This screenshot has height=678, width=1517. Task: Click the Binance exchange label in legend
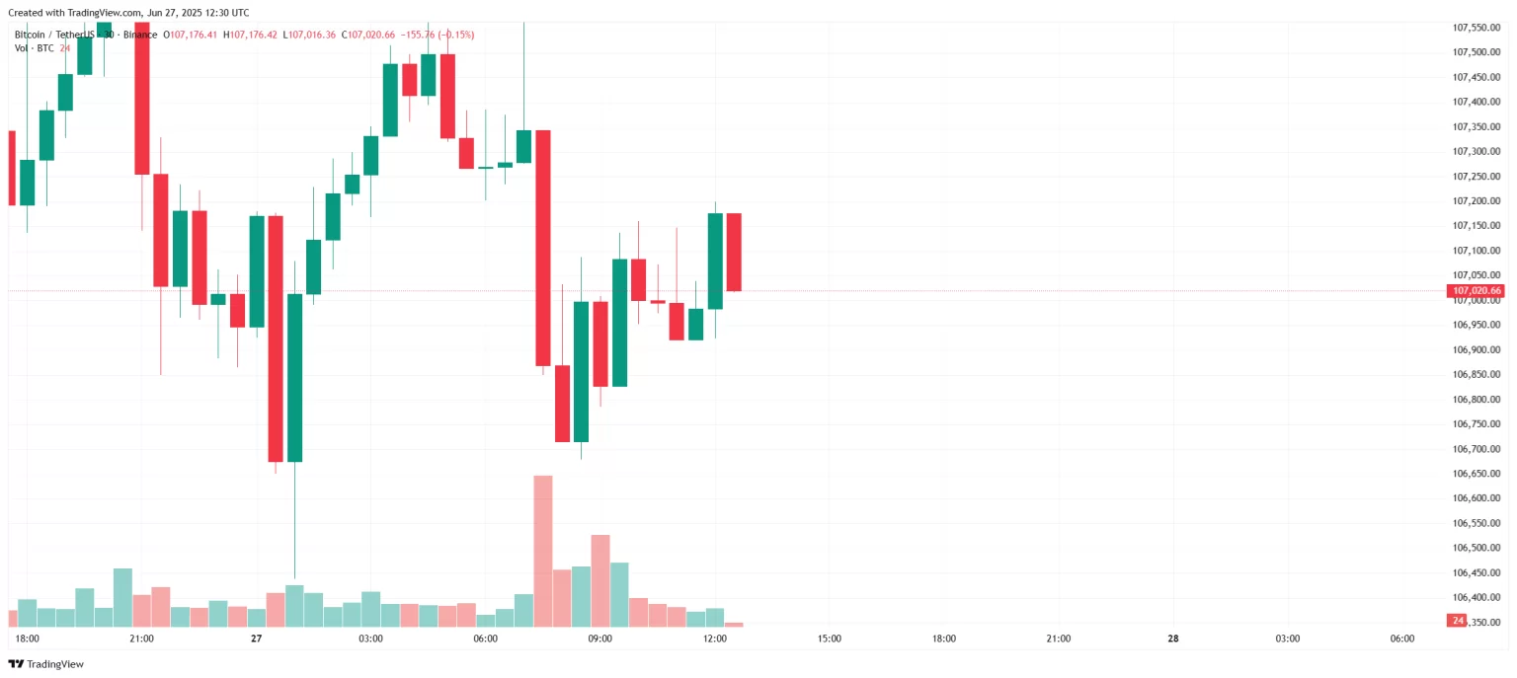coord(139,35)
